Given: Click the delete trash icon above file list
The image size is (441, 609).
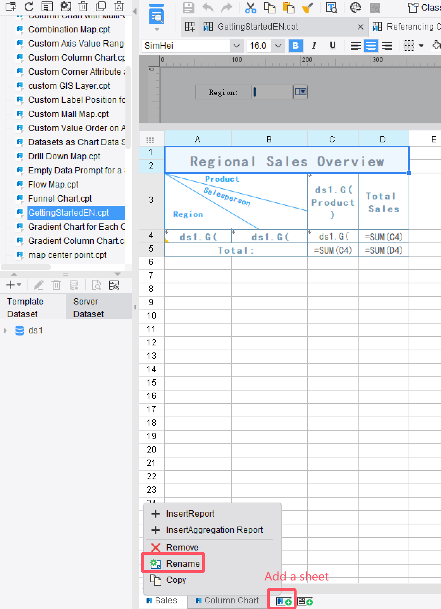Looking at the screenshot, I should click(x=83, y=6).
